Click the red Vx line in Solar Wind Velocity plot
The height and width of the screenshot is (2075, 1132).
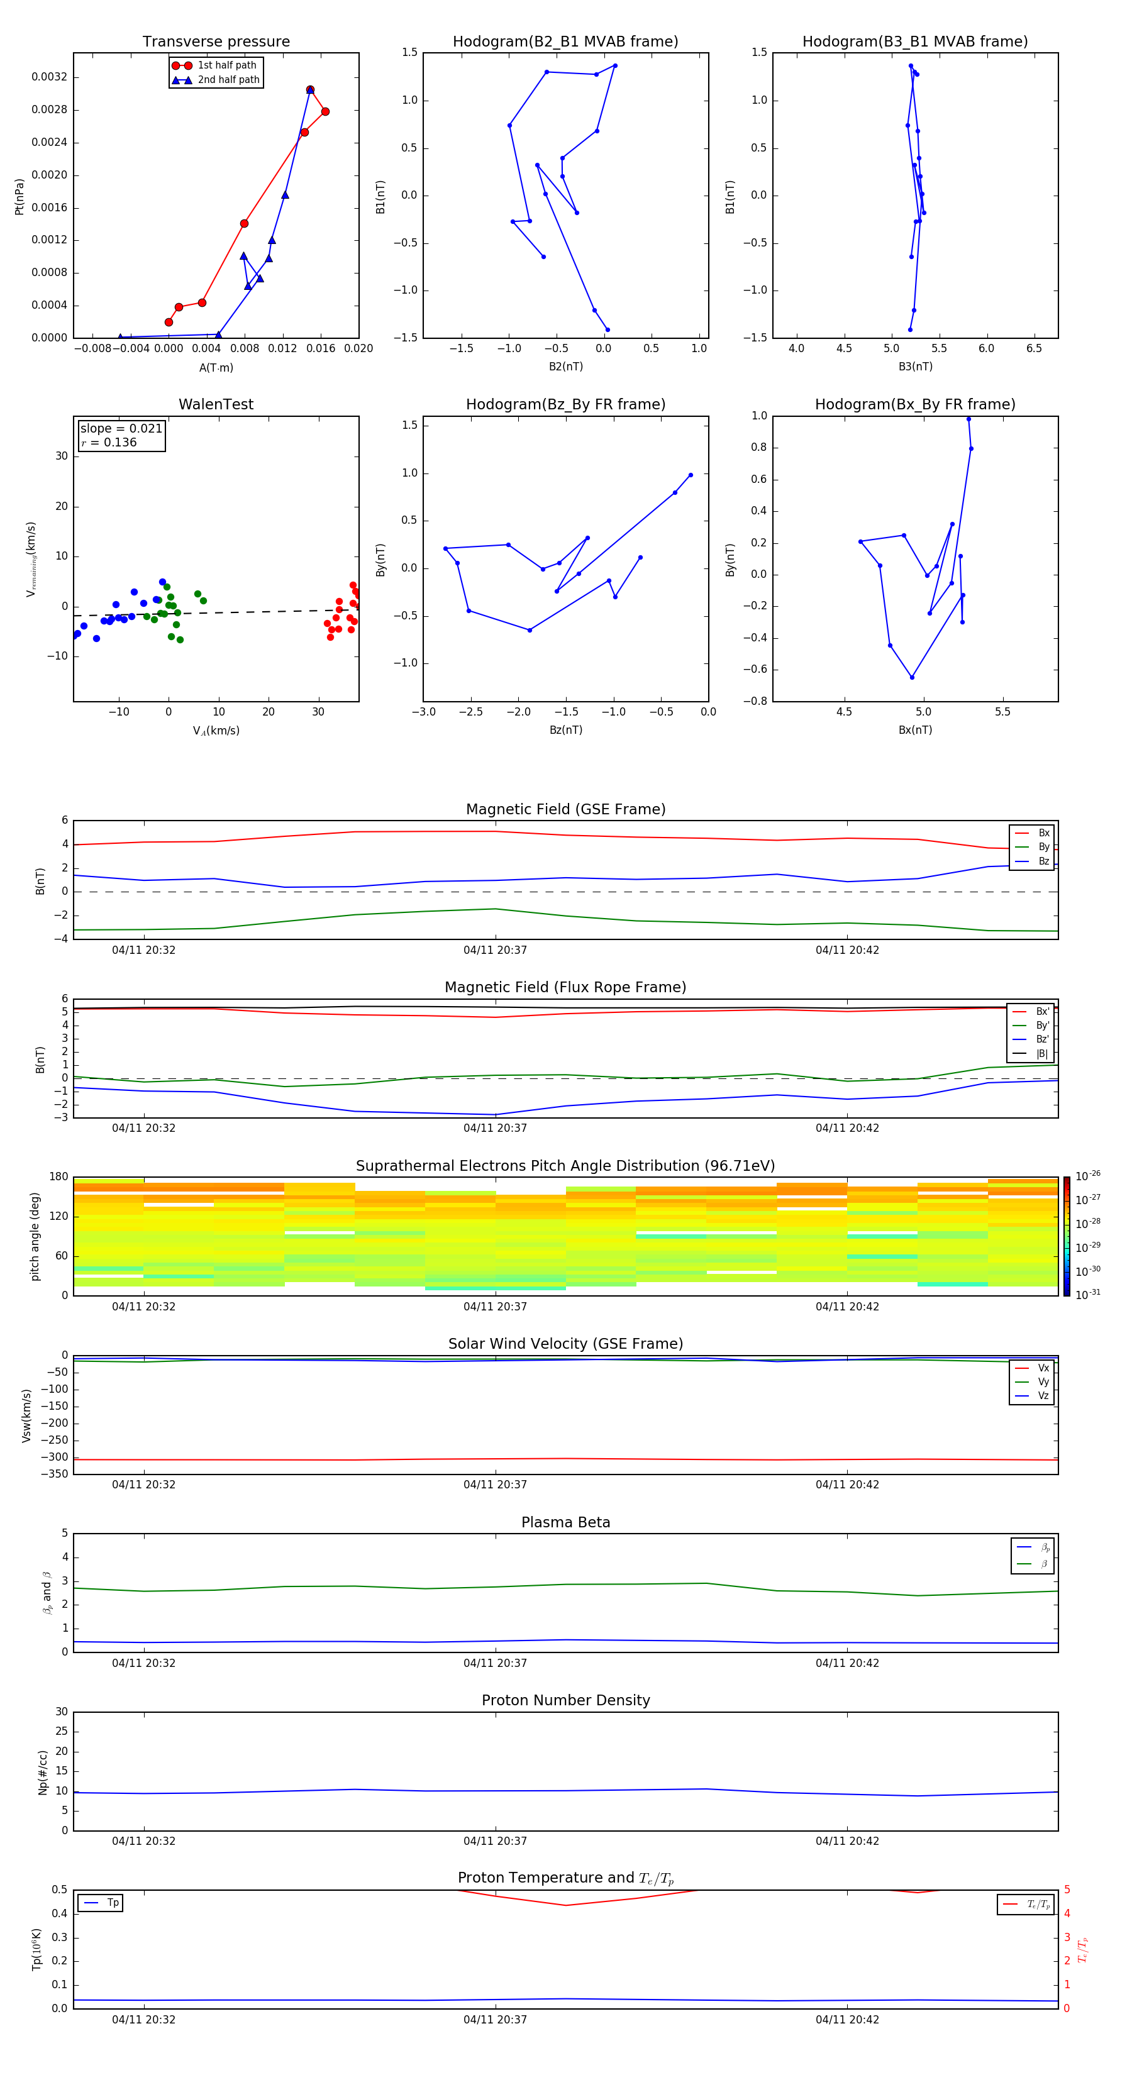click(565, 1459)
